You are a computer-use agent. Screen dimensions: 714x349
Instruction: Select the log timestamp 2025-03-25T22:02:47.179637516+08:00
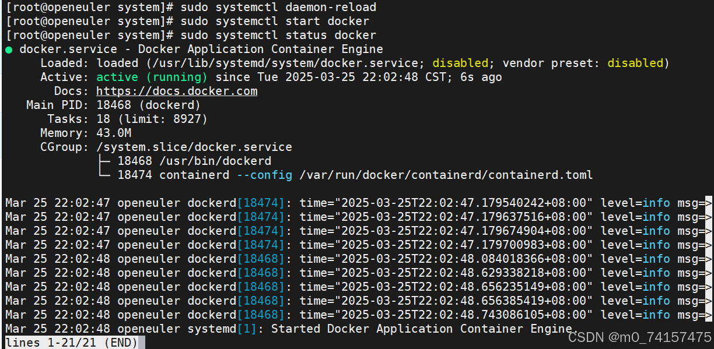pyautogui.click(x=464, y=217)
